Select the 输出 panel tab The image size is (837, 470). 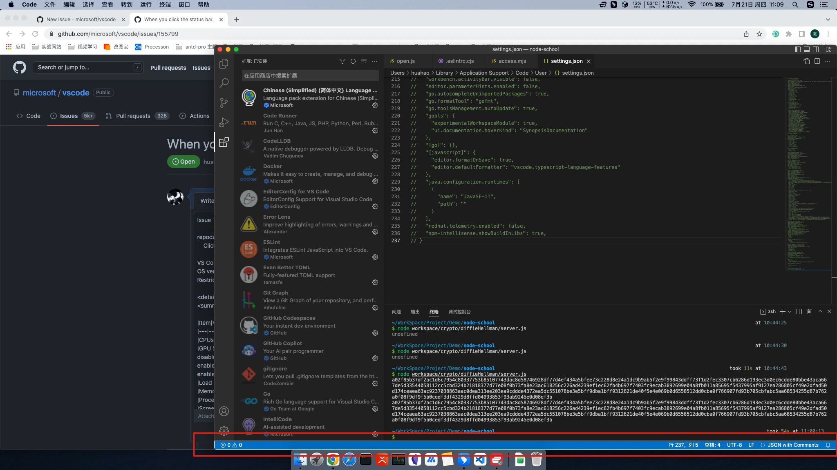coord(415,312)
